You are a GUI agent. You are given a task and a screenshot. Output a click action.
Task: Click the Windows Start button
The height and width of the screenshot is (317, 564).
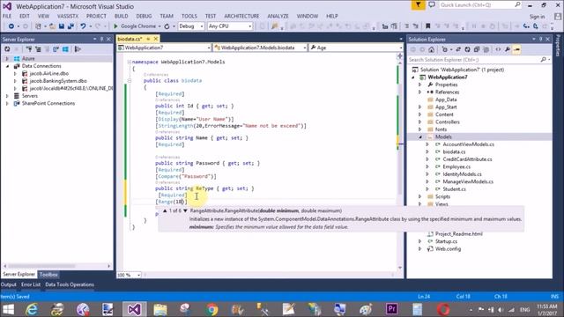point(8,309)
